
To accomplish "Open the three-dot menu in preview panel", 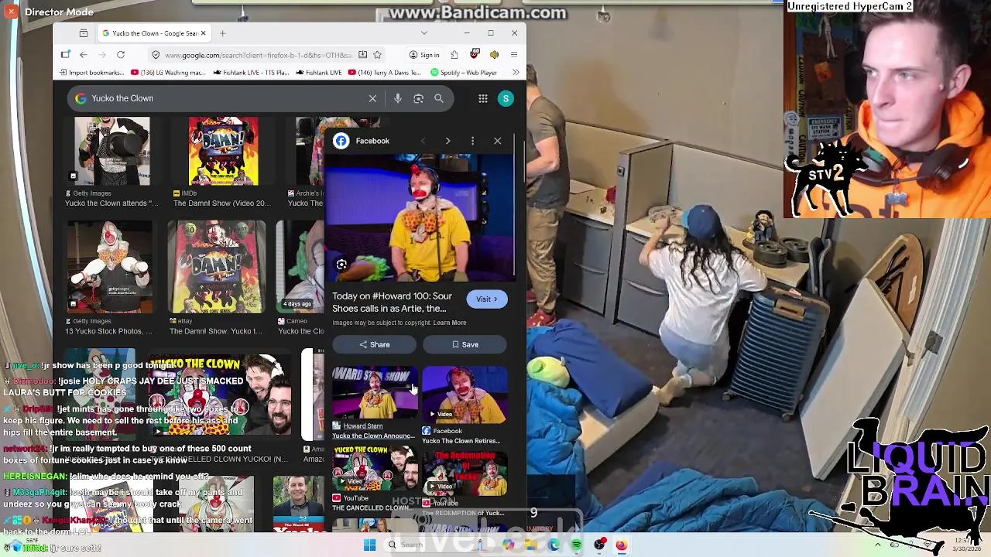I will pyautogui.click(x=472, y=141).
